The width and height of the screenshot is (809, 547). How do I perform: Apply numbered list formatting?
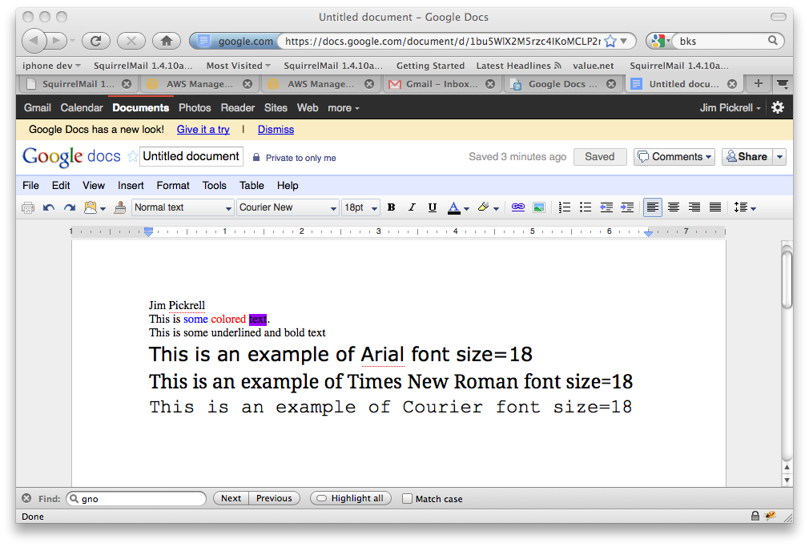565,207
